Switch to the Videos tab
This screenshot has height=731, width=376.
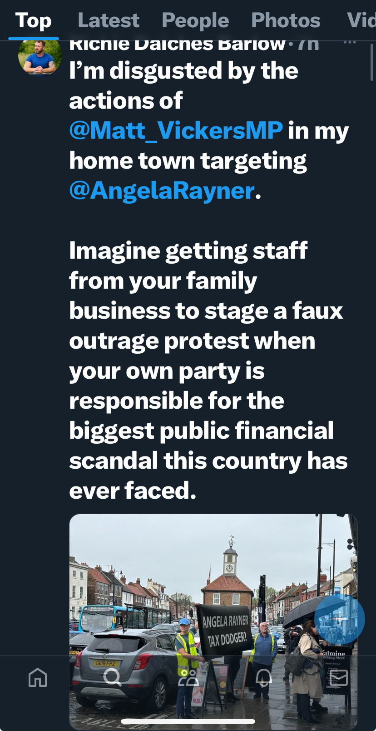coord(361,20)
